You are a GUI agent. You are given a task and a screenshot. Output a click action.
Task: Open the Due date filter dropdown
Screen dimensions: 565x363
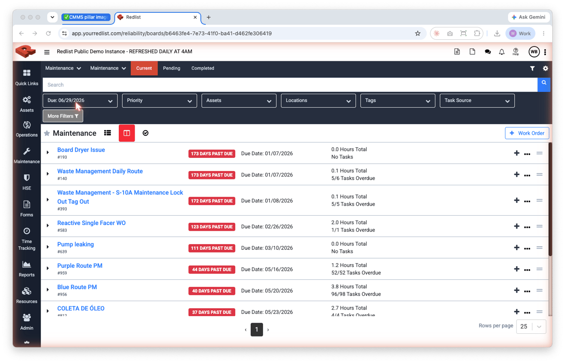[80, 101]
